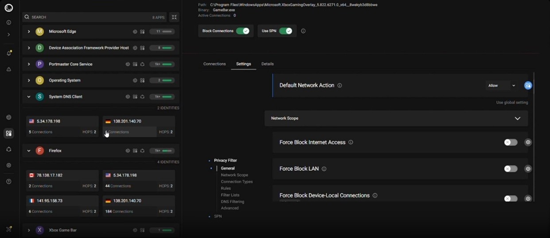Collapse the Firefox row
Viewport: 550px width, 238px height.
(29, 151)
